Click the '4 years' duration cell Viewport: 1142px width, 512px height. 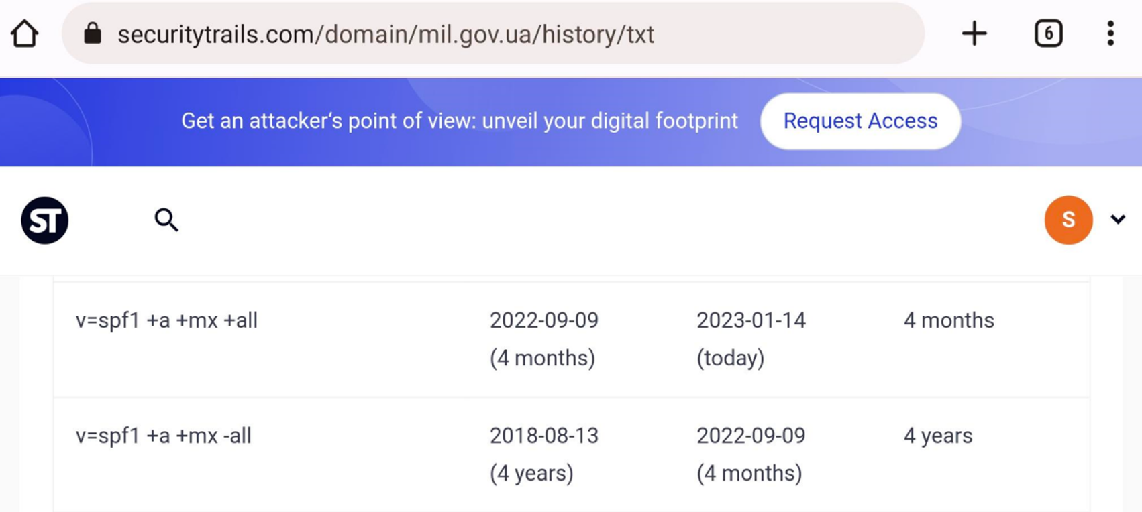938,436
